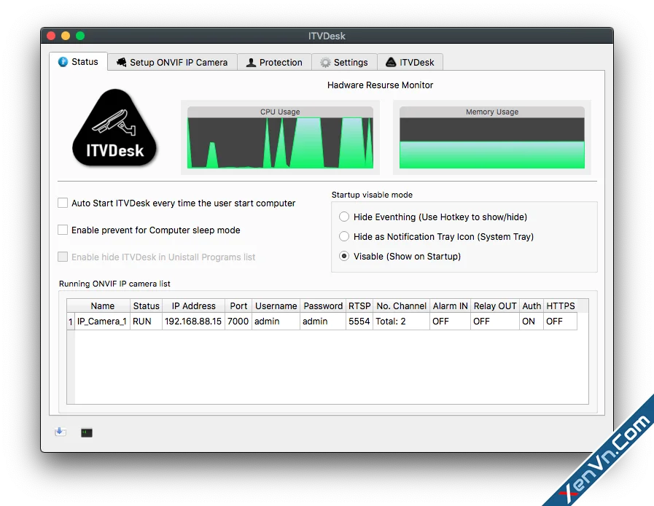Screen dimensions: 654x506
Task: Select the IP_Camera_1 name cell
Action: [102, 322]
